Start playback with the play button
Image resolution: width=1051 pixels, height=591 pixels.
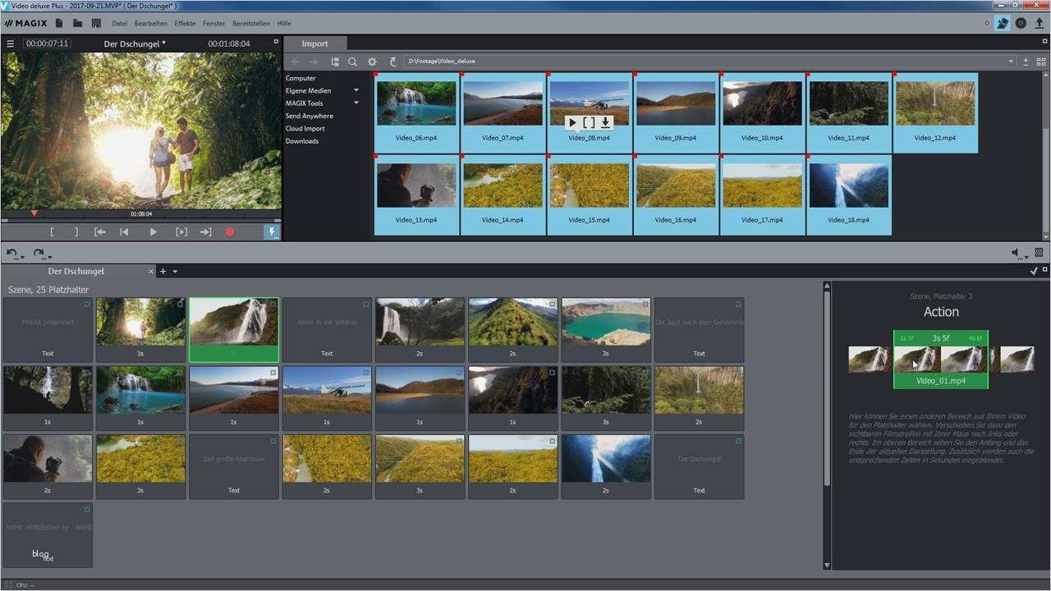click(x=153, y=232)
